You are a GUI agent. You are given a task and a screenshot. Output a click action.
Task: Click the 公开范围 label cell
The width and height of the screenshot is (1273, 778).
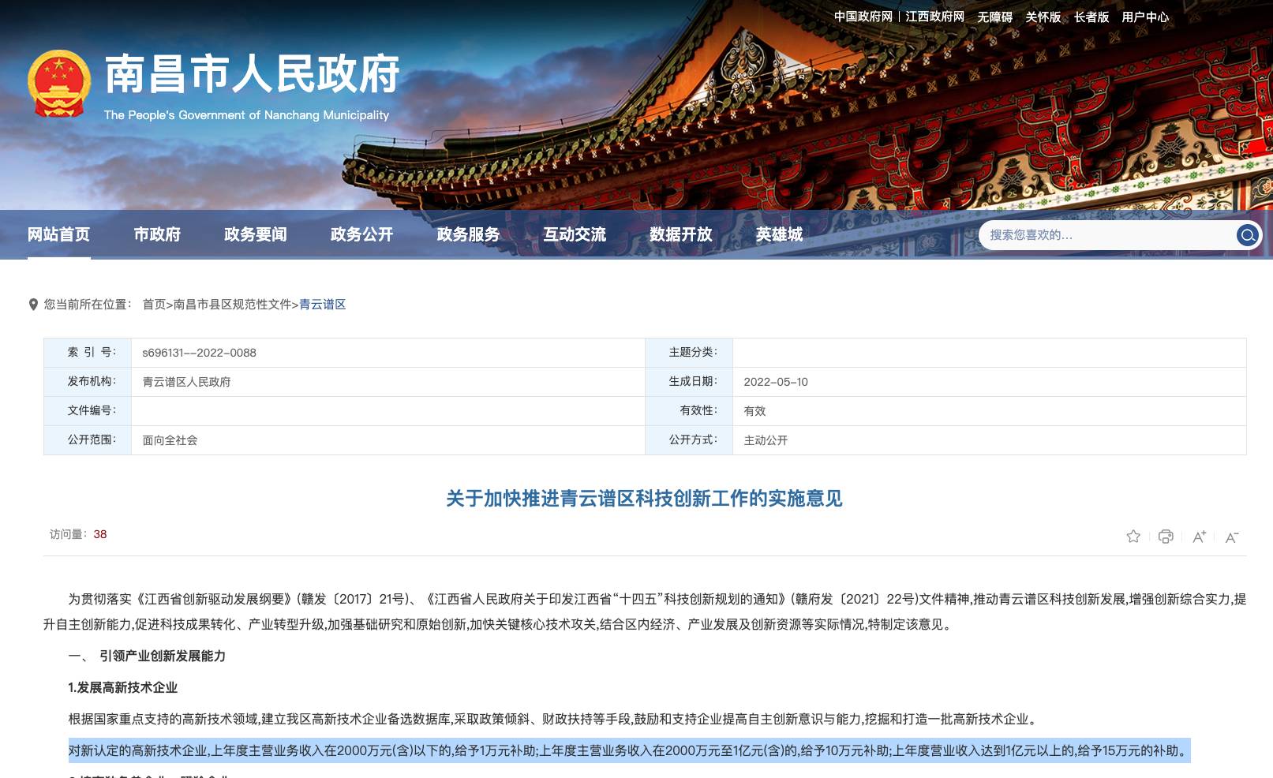point(88,440)
